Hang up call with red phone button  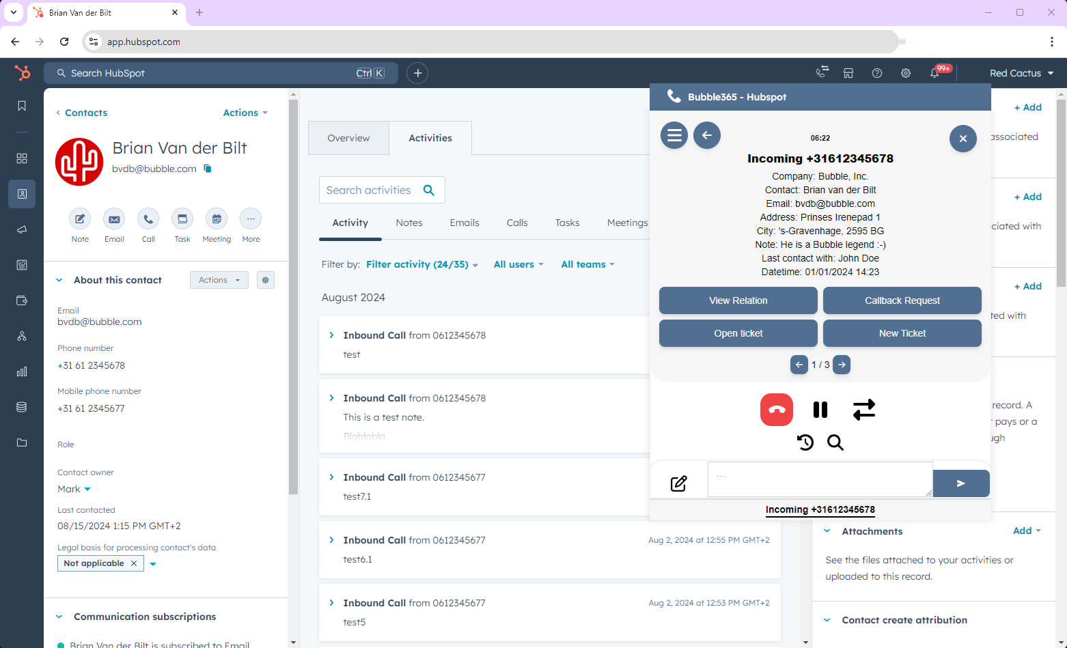click(x=777, y=410)
